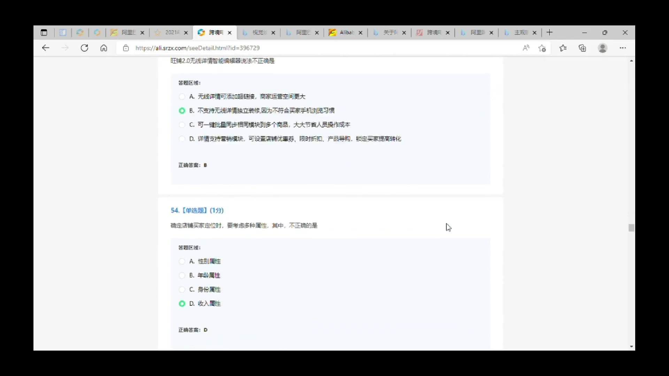Refresh the current quiz page
Viewport: 669px width, 376px height.
pyautogui.click(x=84, y=48)
